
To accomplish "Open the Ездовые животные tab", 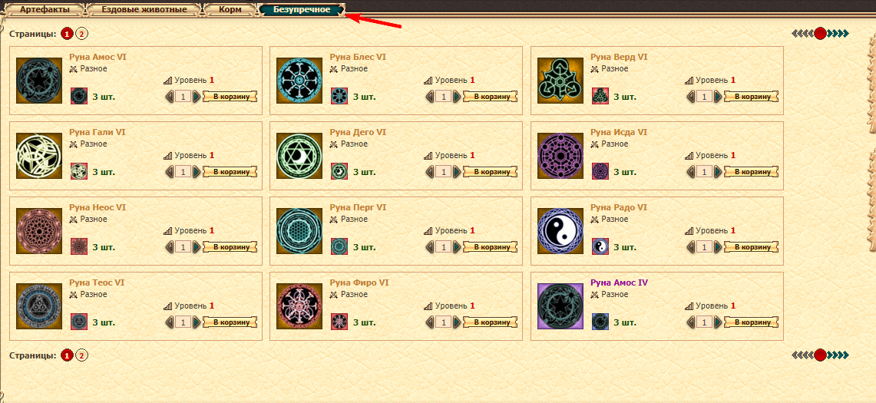I will pos(144,9).
